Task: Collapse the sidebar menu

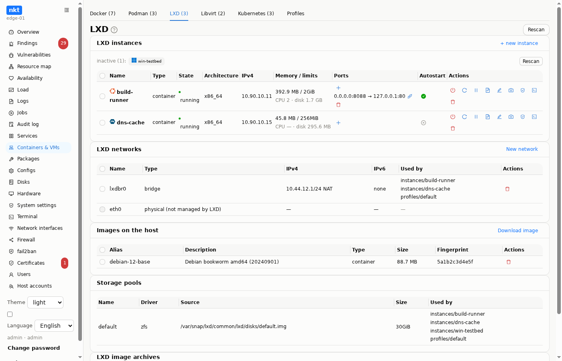Action: click(x=67, y=10)
